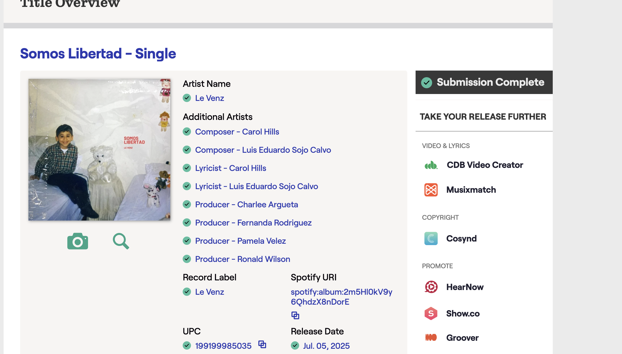This screenshot has width=622, height=354.
Task: Click the check icon beside the UPC number
Action: 187,345
